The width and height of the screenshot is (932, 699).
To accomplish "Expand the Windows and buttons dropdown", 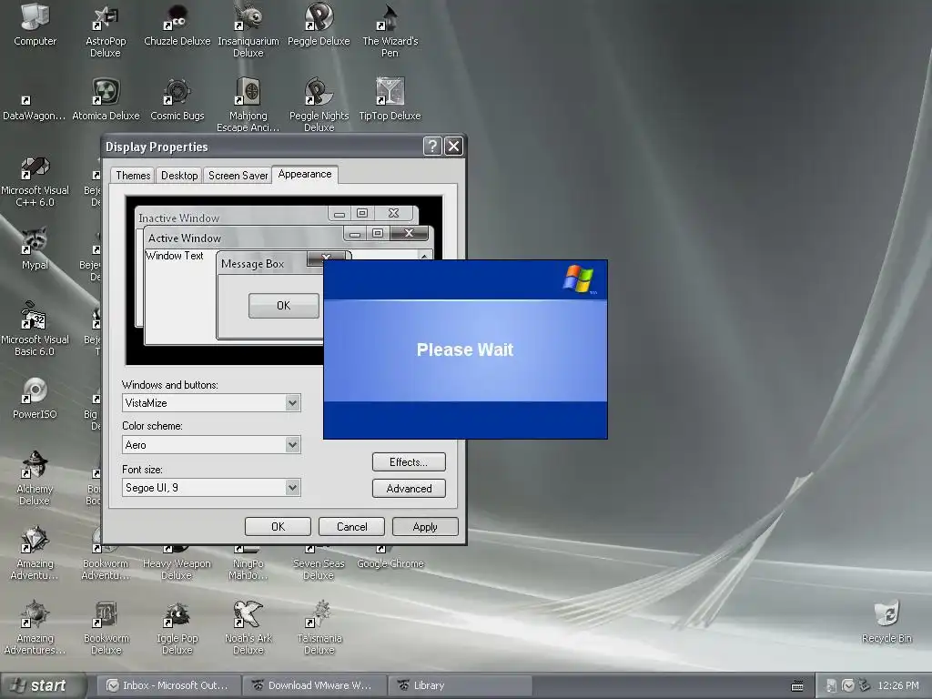I will click(292, 403).
